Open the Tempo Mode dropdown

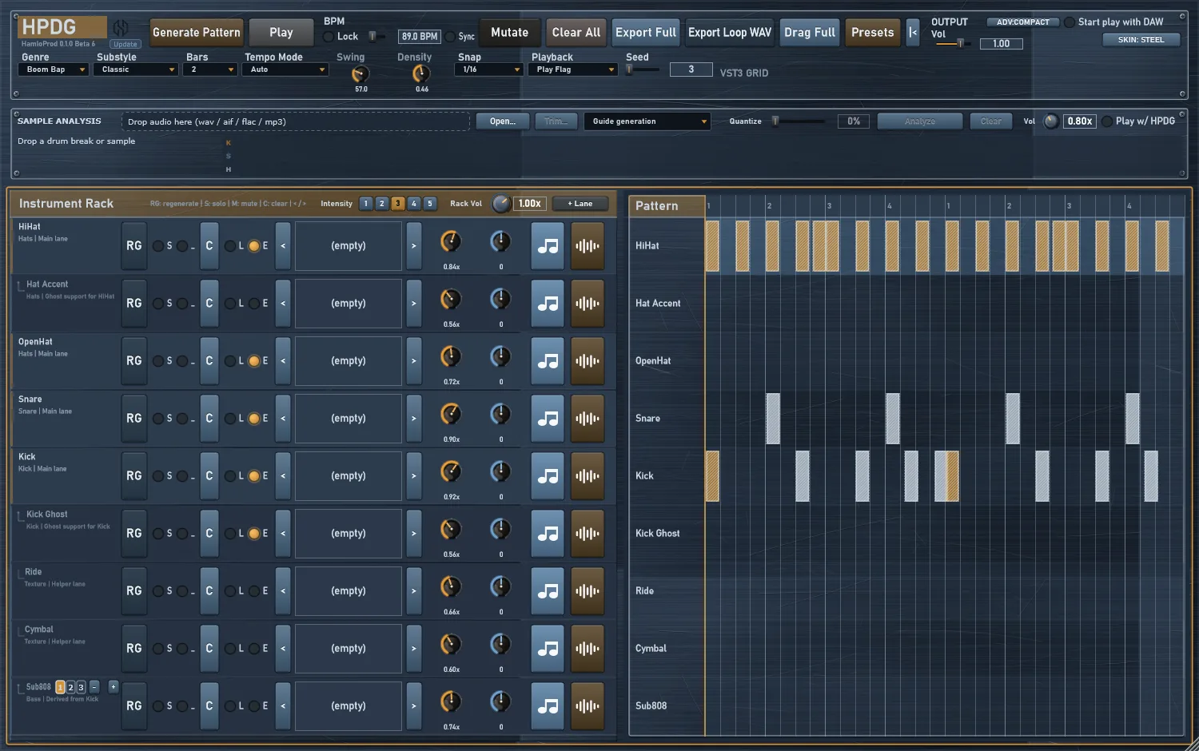coord(286,70)
